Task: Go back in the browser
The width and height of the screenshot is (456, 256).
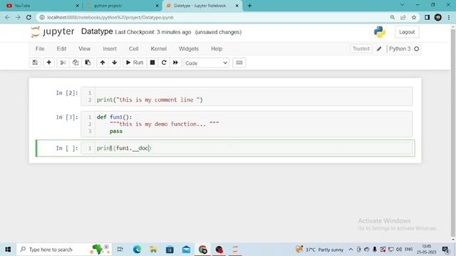Action: click(7, 17)
